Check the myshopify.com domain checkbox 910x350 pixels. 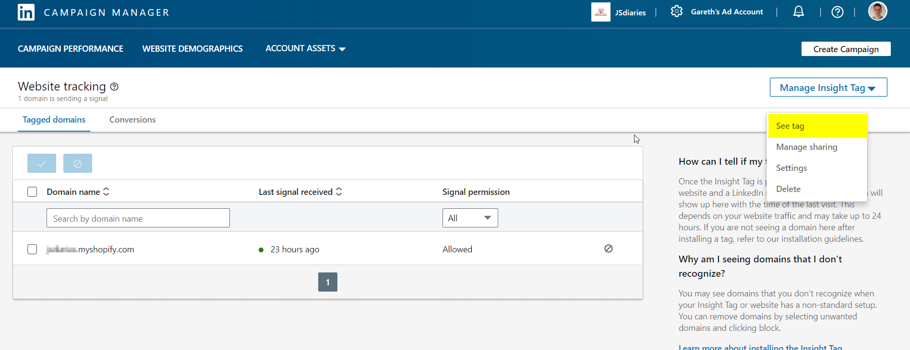pyautogui.click(x=32, y=249)
